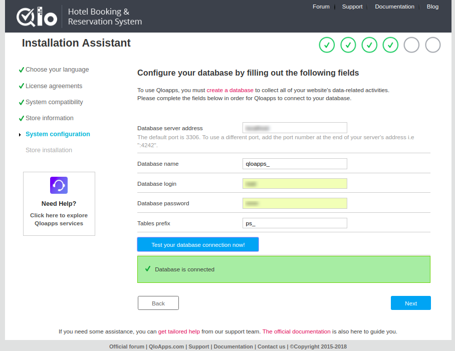Click the Back button
Screen dimensions: 455x351
pos(158,303)
